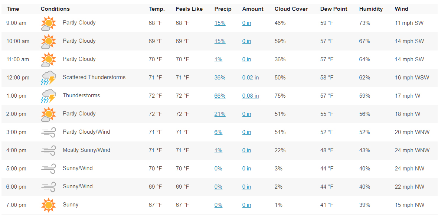Click the 7:00 pm sunny icon
438x215 pixels.
49,205
